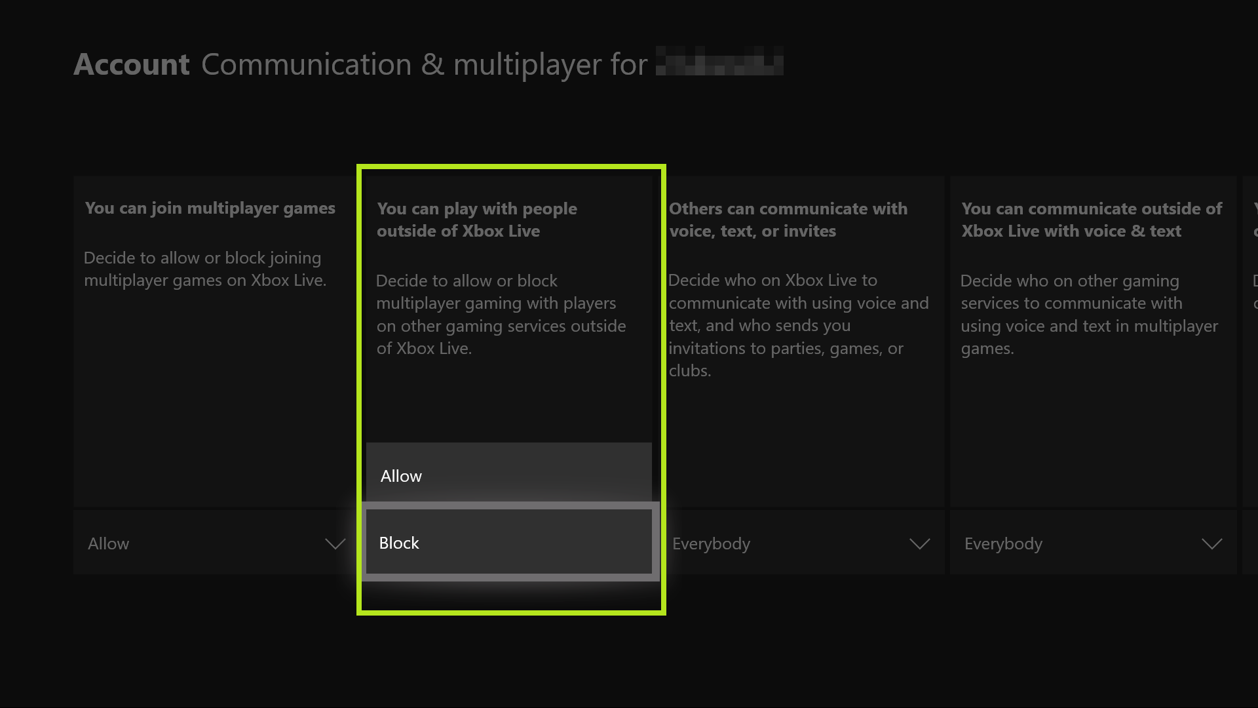Choose the Block option in dropdown list
Screen dimensions: 1258x708
click(508, 542)
